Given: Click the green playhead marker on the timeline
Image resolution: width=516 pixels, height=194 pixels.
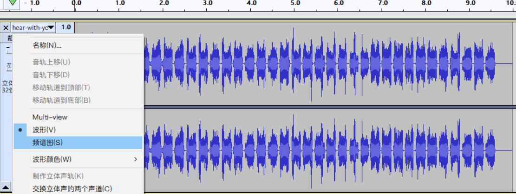Looking at the screenshot, I should tap(13, 3).
